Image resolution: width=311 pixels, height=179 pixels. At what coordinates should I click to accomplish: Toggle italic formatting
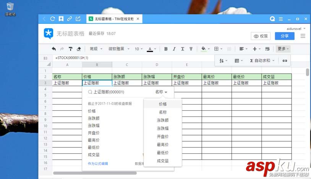pyautogui.click(x=174, y=49)
